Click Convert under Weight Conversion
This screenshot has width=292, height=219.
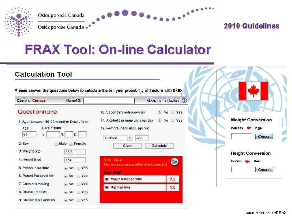tap(264, 137)
